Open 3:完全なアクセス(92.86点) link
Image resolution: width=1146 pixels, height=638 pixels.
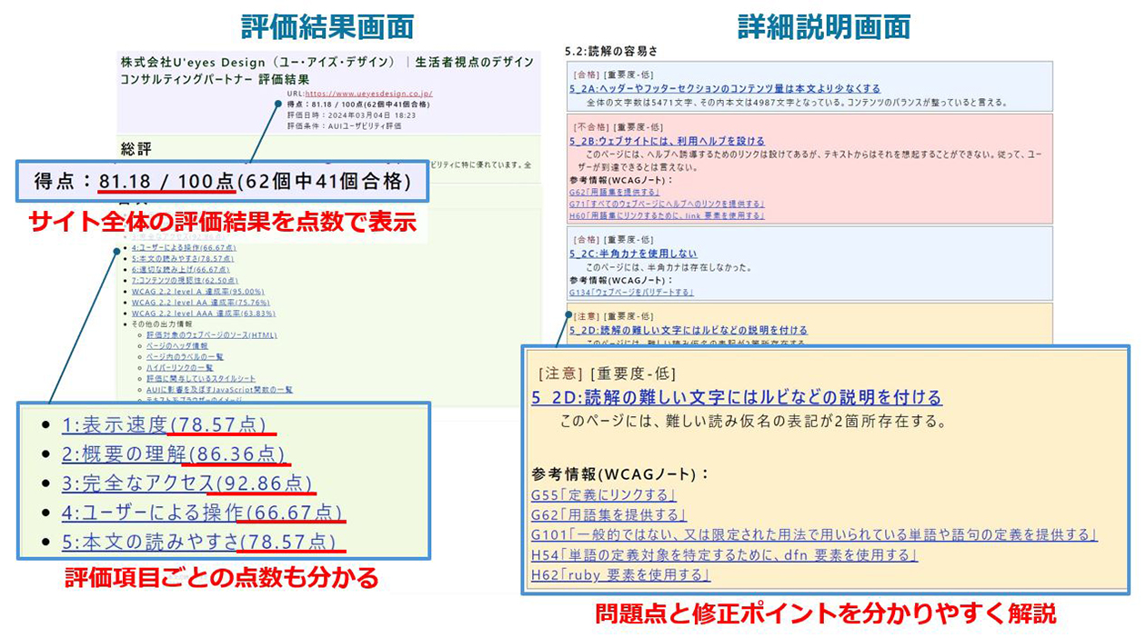tap(187, 483)
